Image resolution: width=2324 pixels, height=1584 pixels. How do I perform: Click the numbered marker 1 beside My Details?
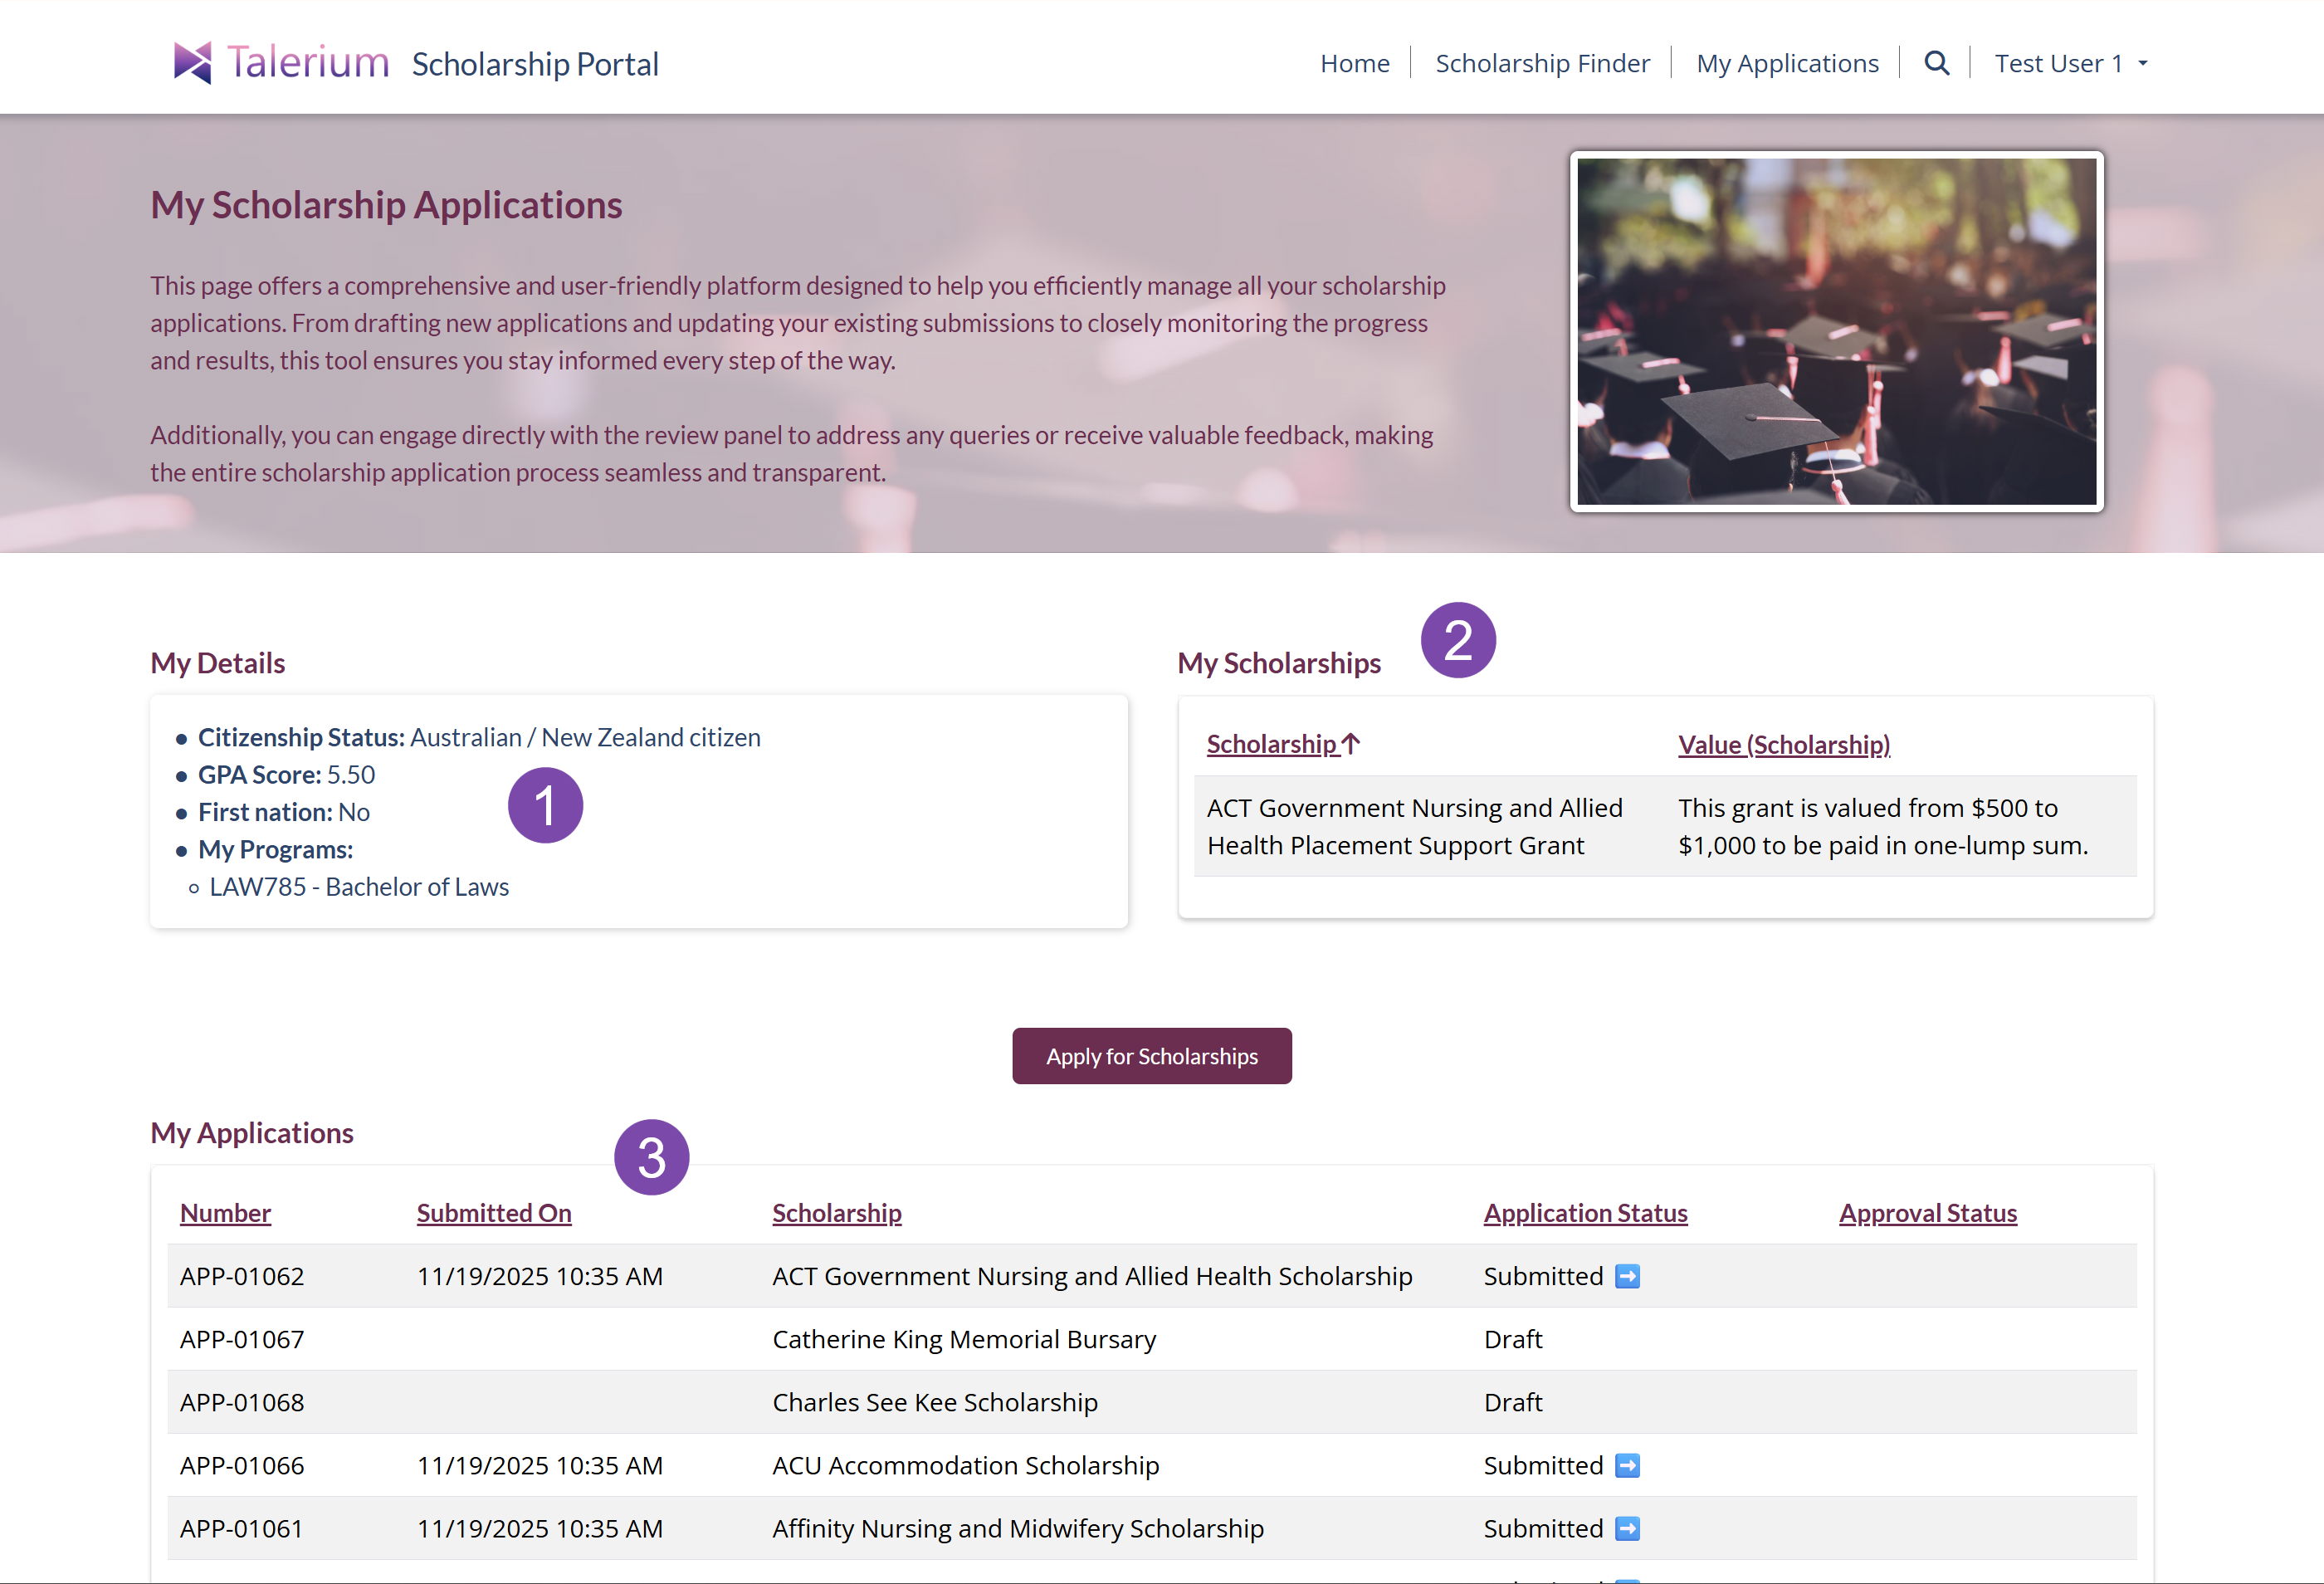point(546,804)
